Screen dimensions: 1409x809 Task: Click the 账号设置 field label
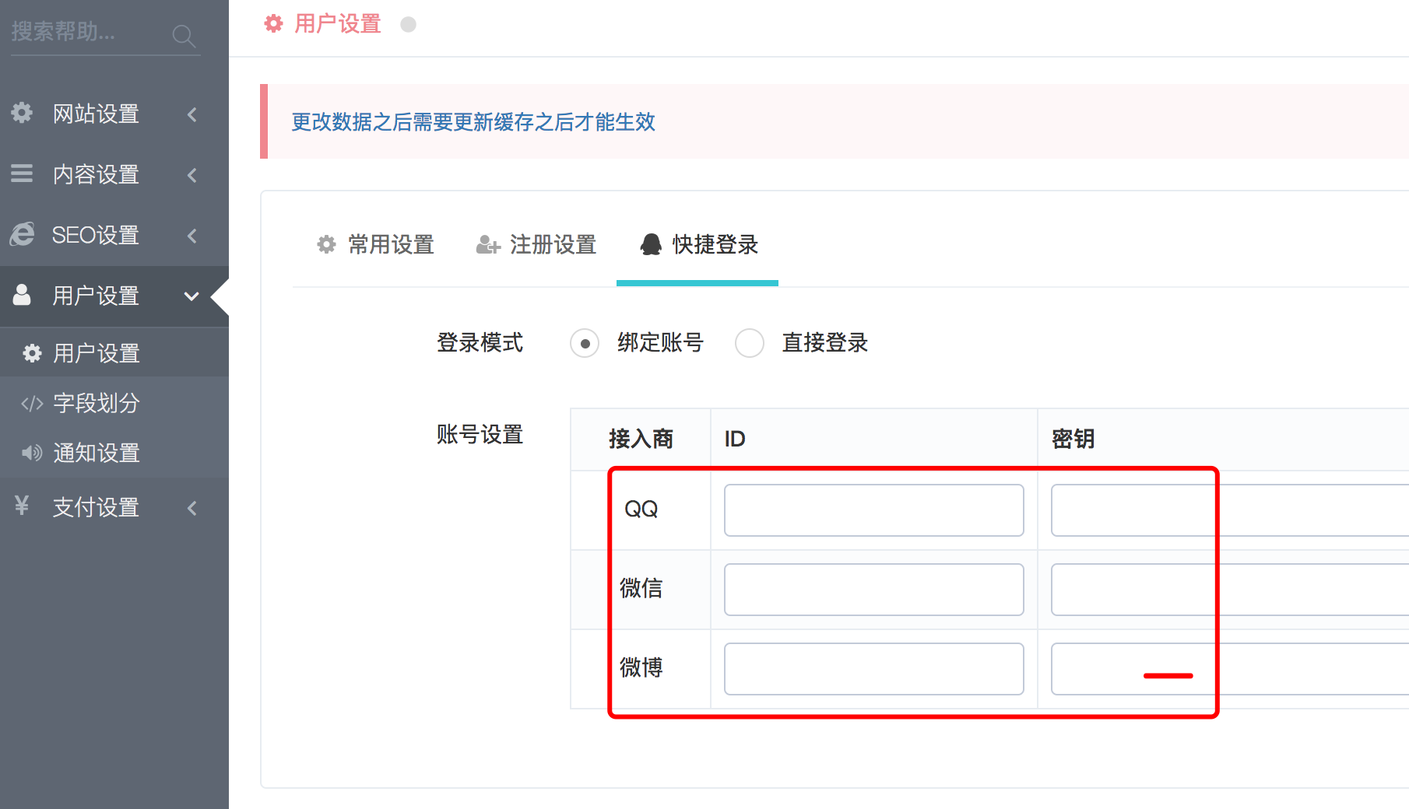480,434
